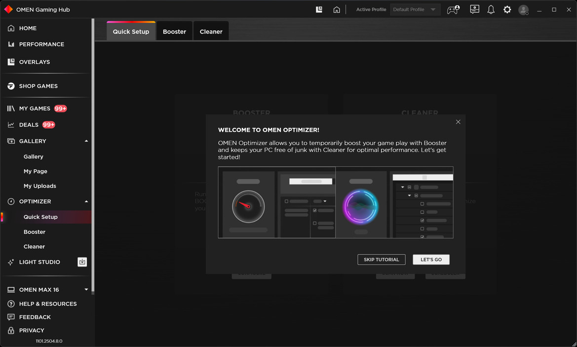Click the LIGHT STUDIO sparkle icon
The width and height of the screenshot is (577, 347).
(x=11, y=262)
